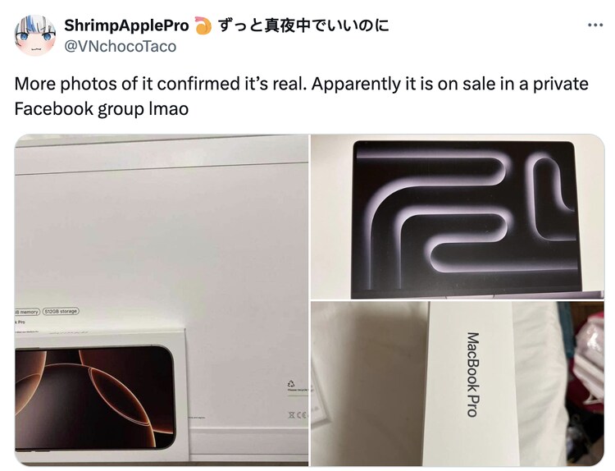Click the 512GB storage badge in photo
The width and height of the screenshot is (615, 471).
61,311
